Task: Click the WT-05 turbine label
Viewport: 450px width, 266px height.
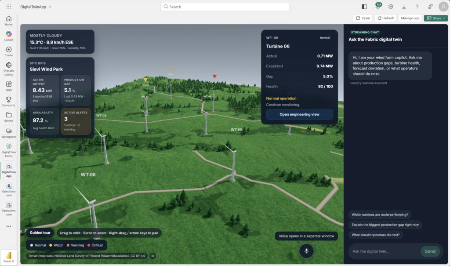Action: [x=101, y=116]
